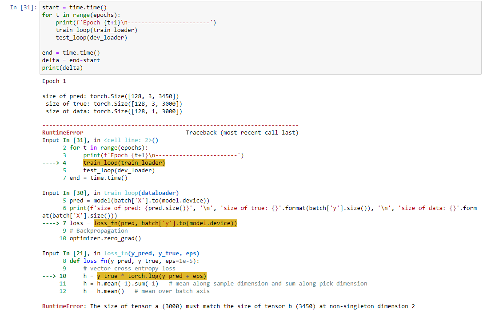Screen dimensions: 483x321
Task: Click the In [31] cell prompt label
Action: [x=24, y=8]
